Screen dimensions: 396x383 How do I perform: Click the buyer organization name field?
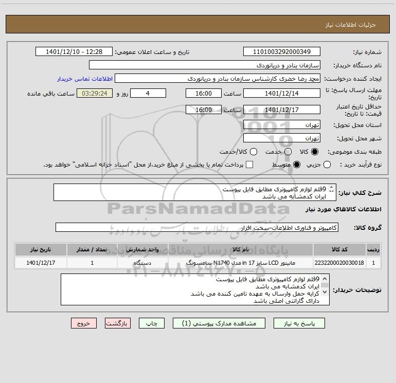205,65
